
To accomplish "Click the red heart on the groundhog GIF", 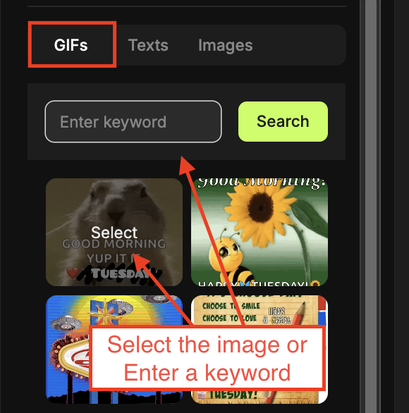I will pos(73,273).
